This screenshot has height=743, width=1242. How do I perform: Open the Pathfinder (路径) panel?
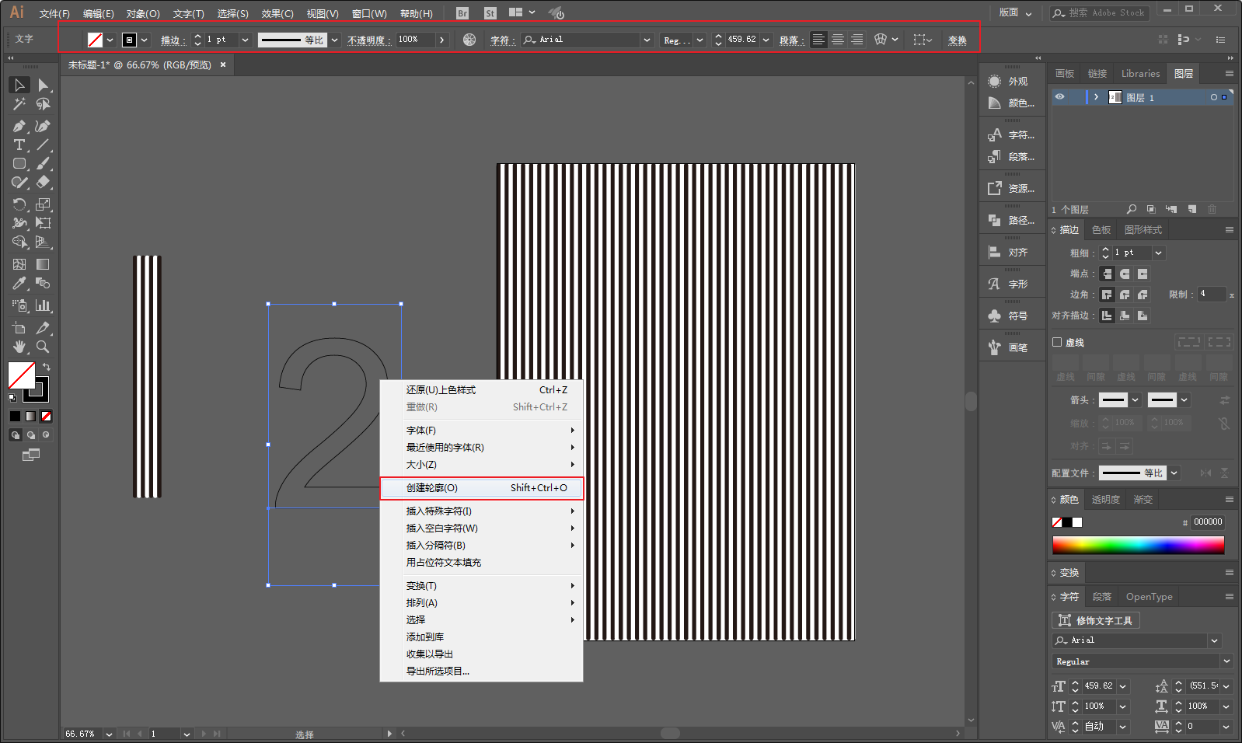1010,220
